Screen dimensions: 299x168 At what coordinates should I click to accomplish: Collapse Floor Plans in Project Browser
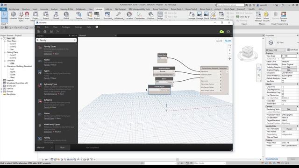pyautogui.click(x=5, y=41)
